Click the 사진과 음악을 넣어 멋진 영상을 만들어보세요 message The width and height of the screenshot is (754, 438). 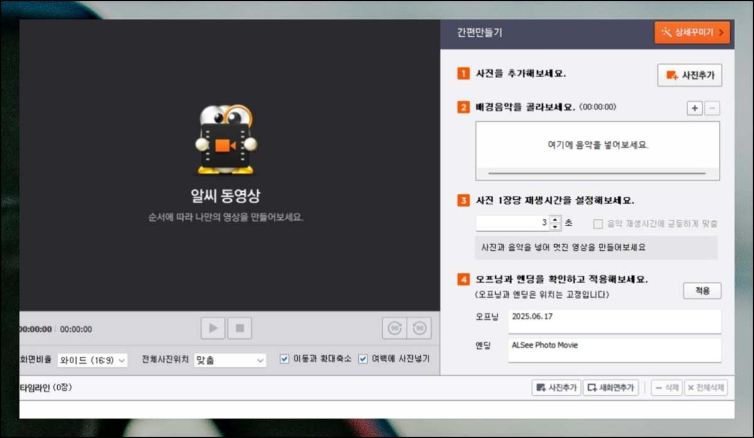564,248
